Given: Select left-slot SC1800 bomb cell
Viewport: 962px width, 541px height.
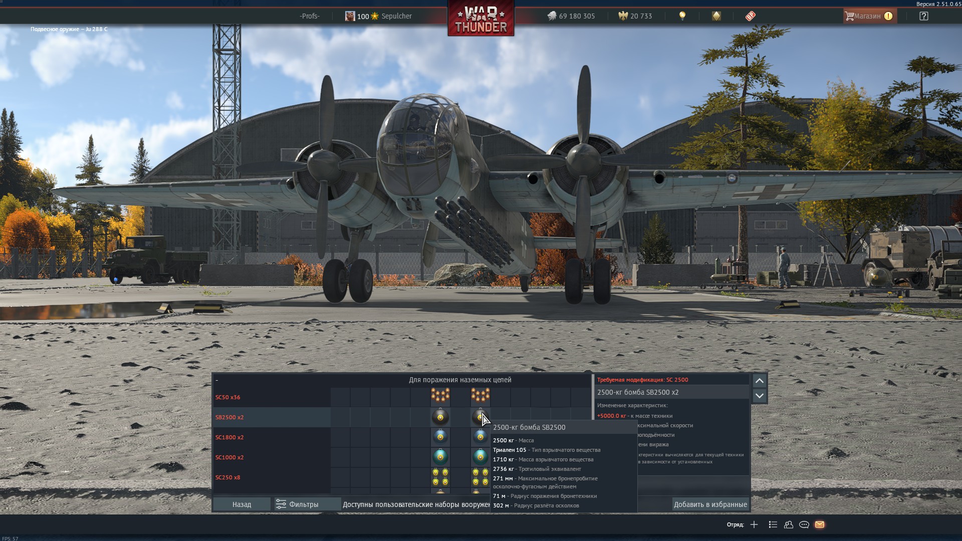Looking at the screenshot, I should [440, 437].
